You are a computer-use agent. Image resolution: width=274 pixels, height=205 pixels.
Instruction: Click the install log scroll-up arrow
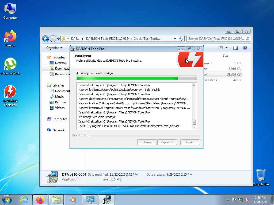[x=194, y=85]
